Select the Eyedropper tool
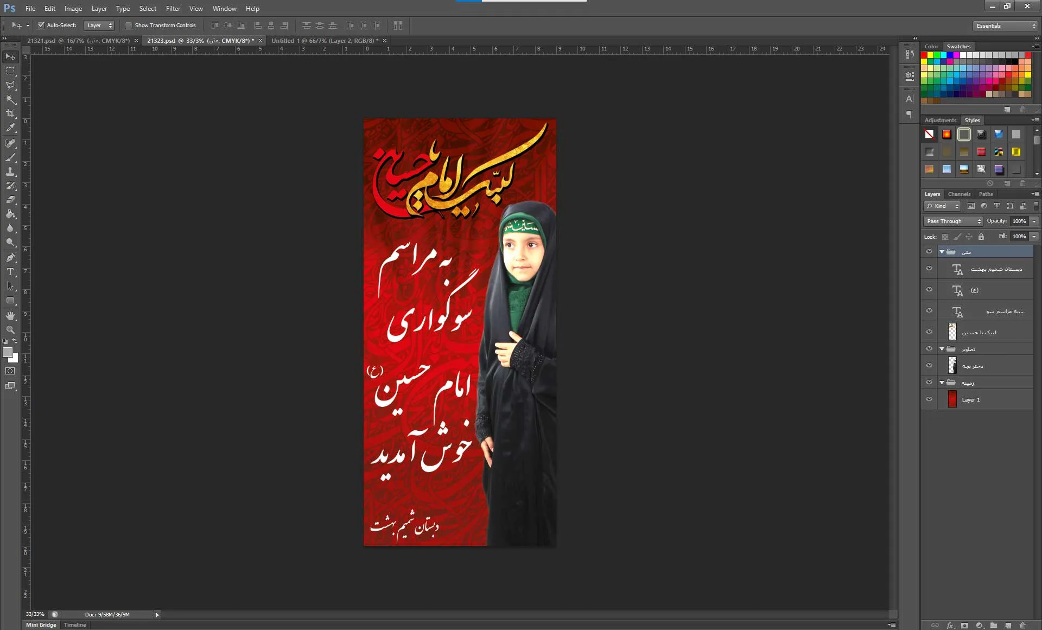 coord(10,128)
